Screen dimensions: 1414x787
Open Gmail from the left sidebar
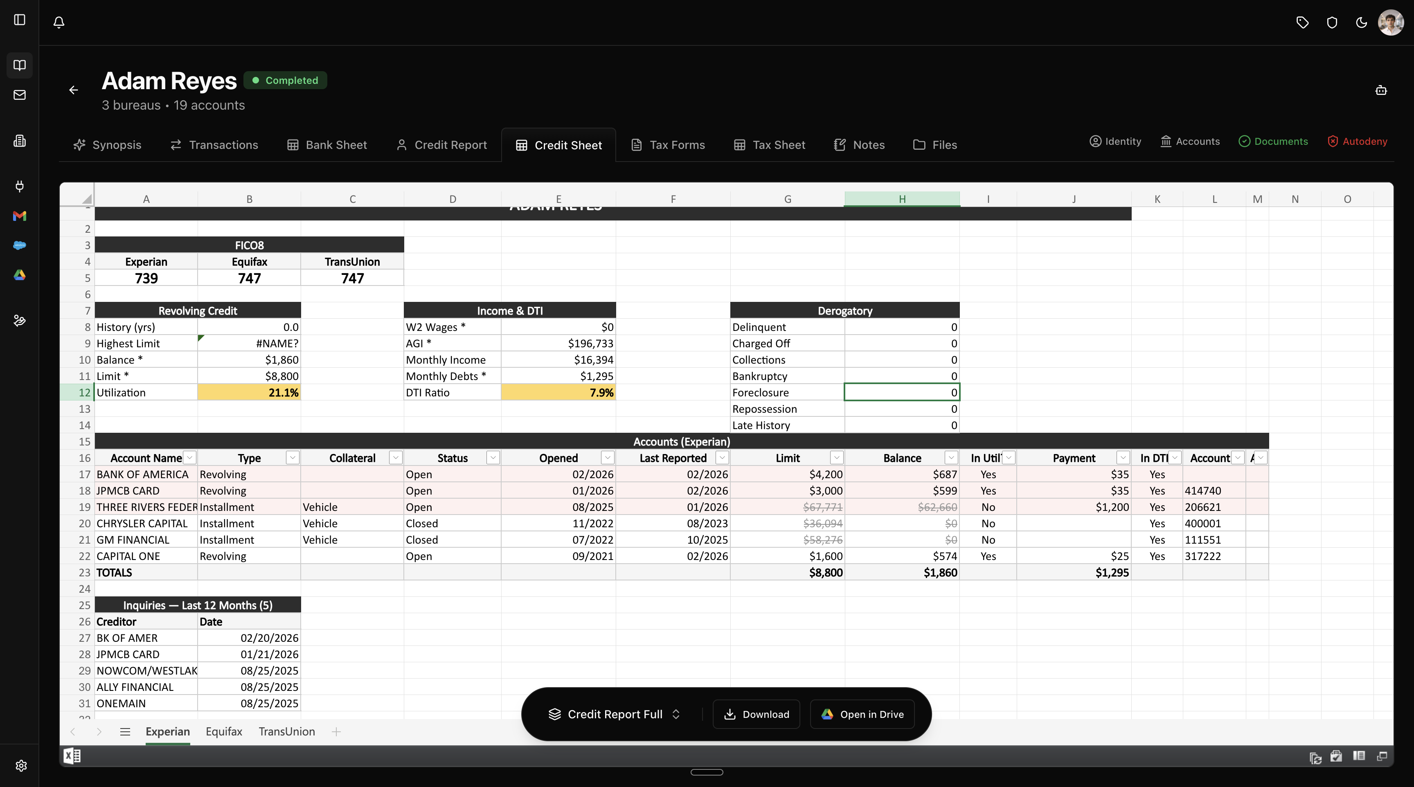20,216
